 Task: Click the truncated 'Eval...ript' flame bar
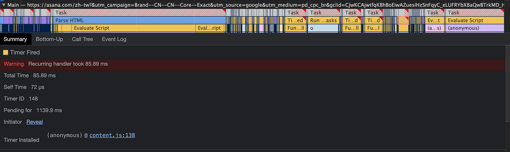(x=209, y=28)
